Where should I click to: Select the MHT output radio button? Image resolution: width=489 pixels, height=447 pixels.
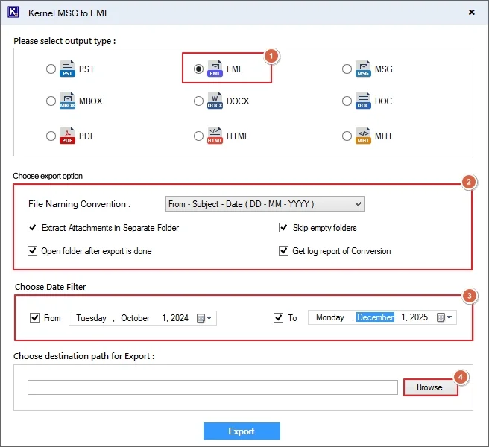pos(347,136)
